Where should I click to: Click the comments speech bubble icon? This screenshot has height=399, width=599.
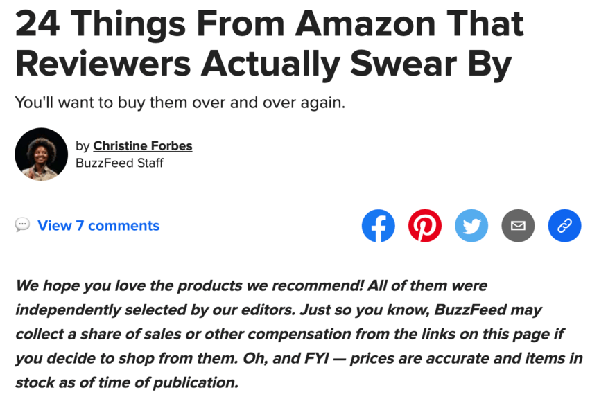coord(23,225)
